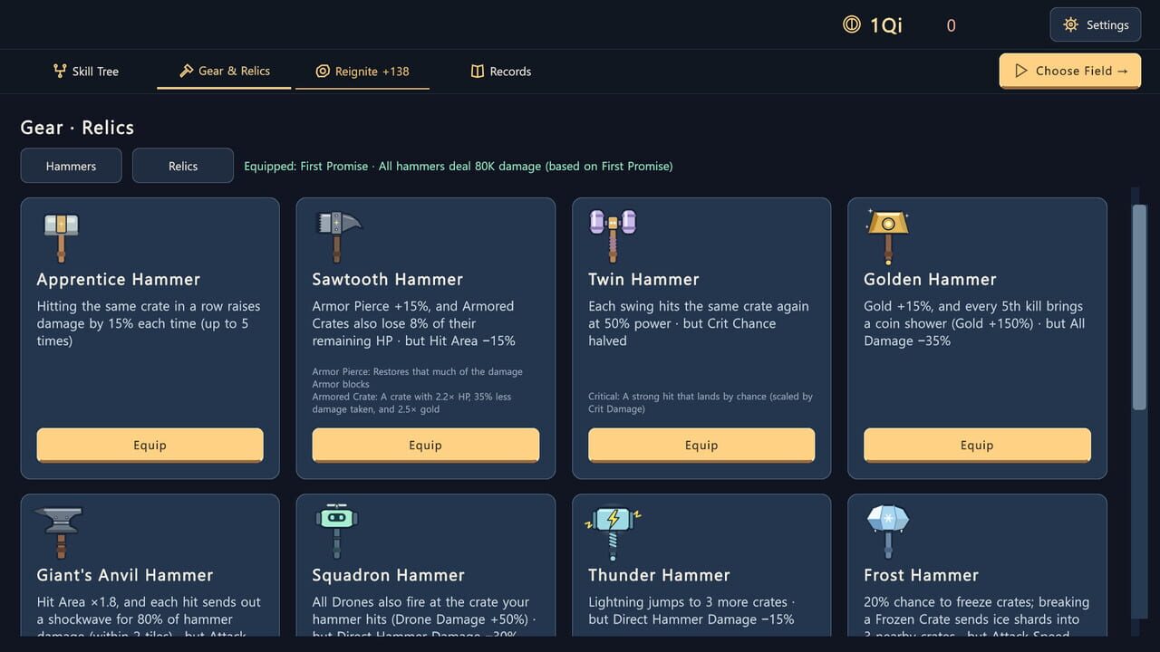This screenshot has height=652, width=1160.
Task: Click the Choose Field button
Action: pyautogui.click(x=1070, y=71)
